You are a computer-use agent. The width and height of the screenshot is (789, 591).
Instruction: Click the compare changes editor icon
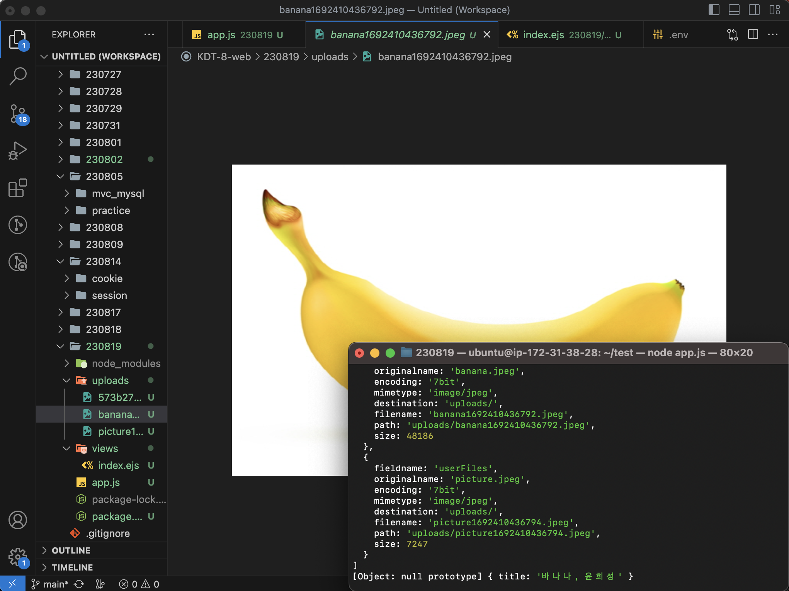732,34
